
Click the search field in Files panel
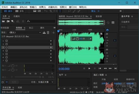click(41, 21)
